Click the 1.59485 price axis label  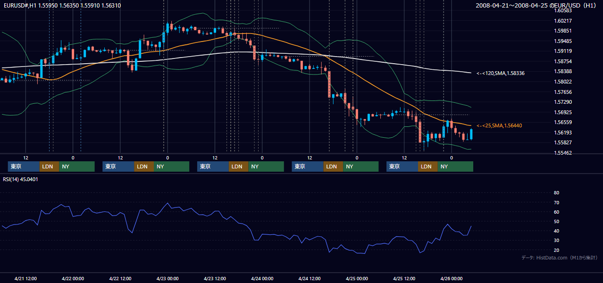click(563, 41)
